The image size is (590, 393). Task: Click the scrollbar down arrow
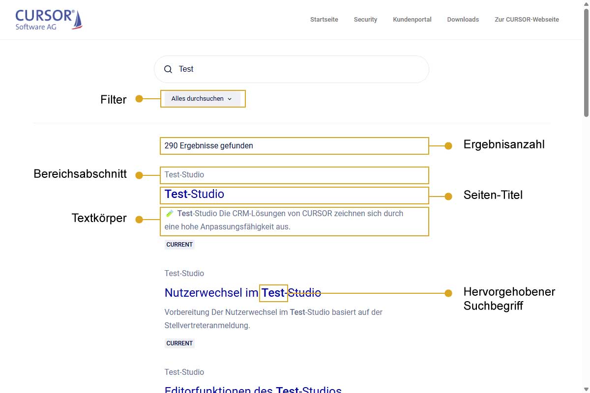coord(586,389)
